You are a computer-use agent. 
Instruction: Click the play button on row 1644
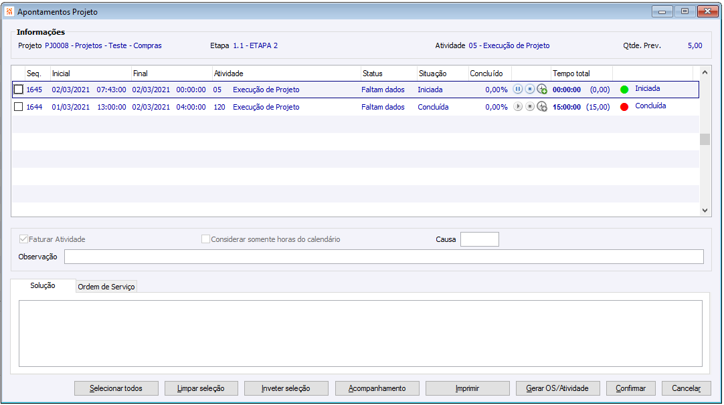518,106
